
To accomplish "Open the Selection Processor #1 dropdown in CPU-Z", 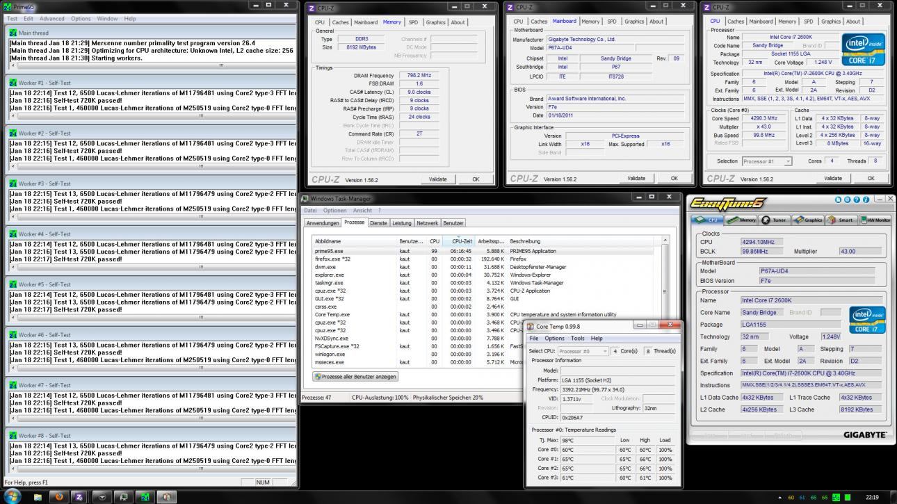I will coord(768,161).
